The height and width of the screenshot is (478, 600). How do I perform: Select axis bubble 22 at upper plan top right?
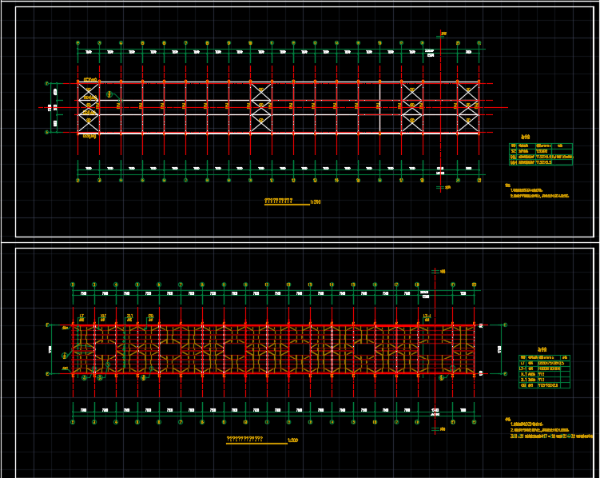click(x=479, y=43)
